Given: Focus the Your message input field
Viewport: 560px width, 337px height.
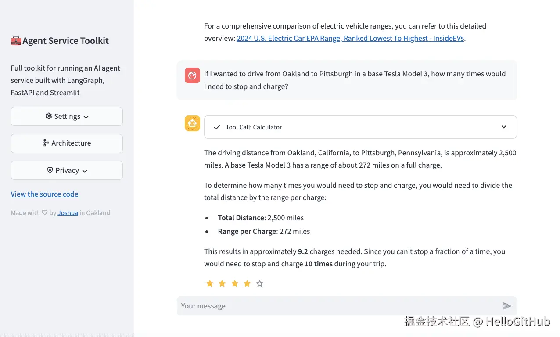Looking at the screenshot, I should (338, 306).
